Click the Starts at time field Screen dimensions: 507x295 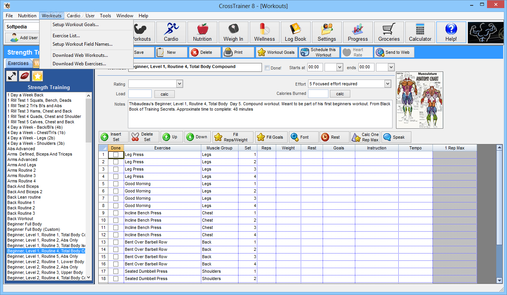(x=315, y=67)
